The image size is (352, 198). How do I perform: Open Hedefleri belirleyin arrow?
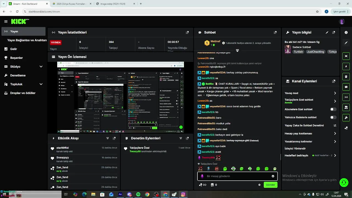(x=335, y=156)
